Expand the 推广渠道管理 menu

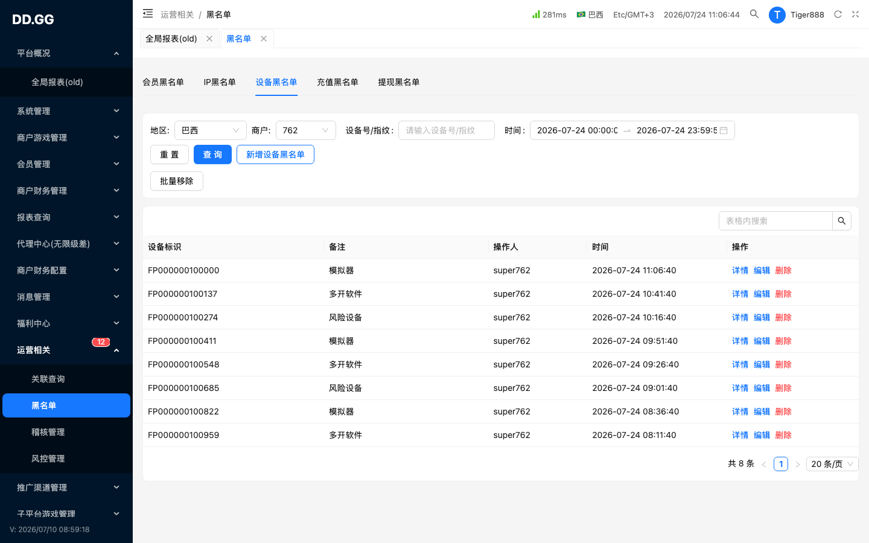pyautogui.click(x=66, y=487)
